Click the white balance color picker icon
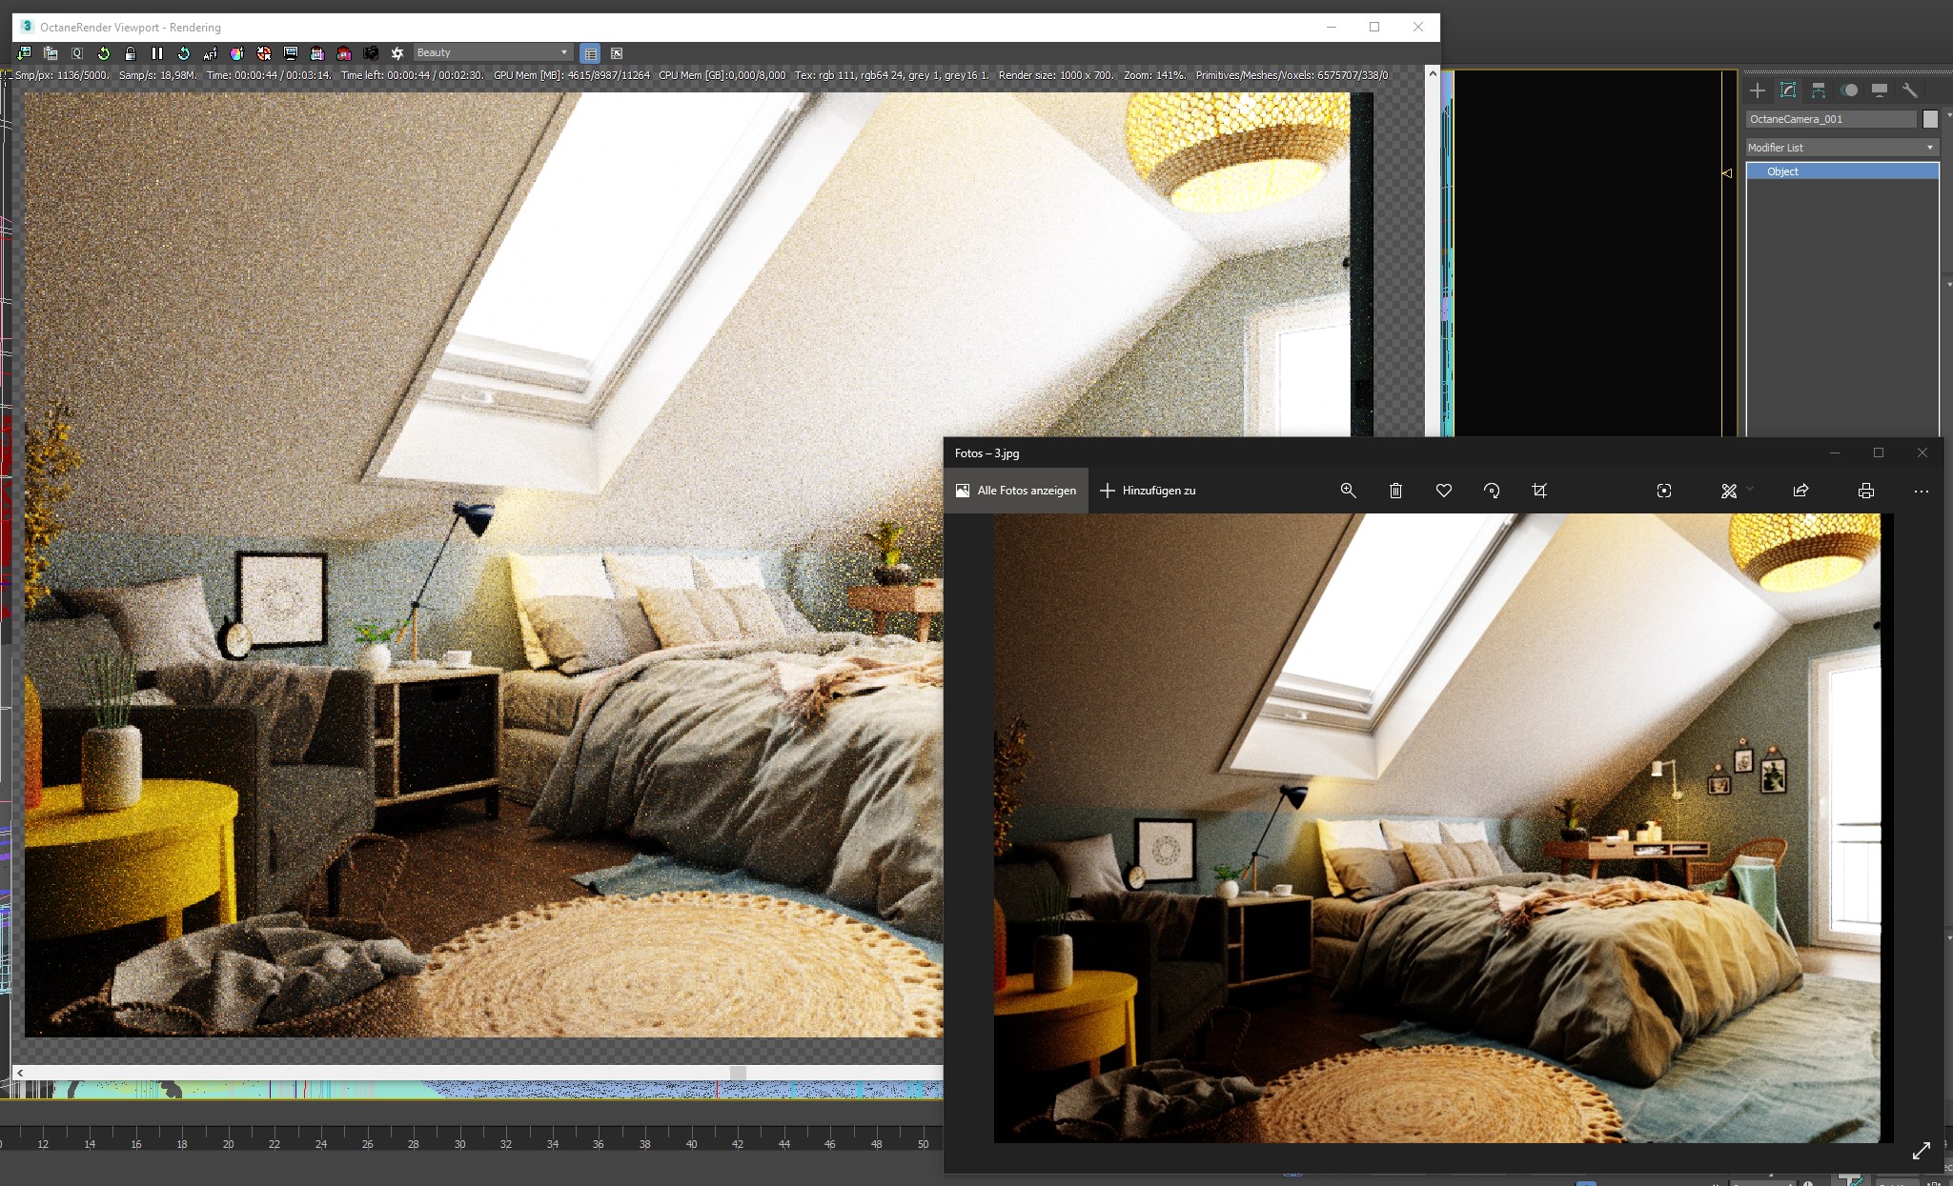The height and width of the screenshot is (1186, 1953). [x=237, y=53]
